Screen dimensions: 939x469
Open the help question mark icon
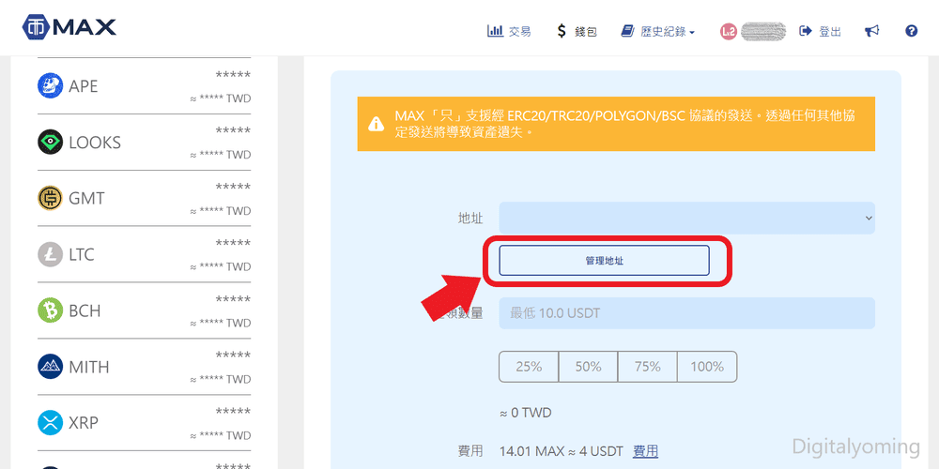pyautogui.click(x=912, y=31)
